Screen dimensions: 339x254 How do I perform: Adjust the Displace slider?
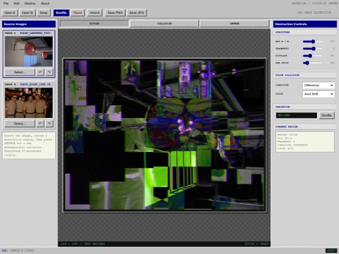click(313, 56)
